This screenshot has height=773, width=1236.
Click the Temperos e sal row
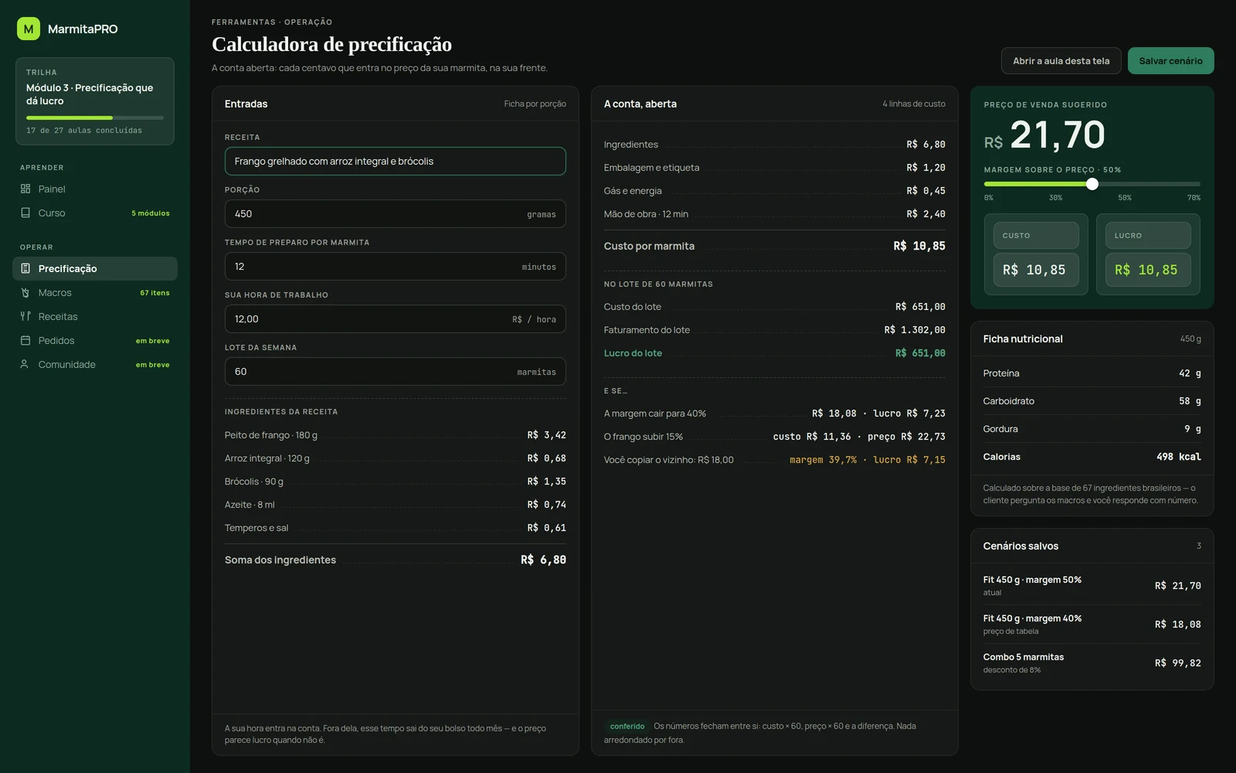click(395, 528)
